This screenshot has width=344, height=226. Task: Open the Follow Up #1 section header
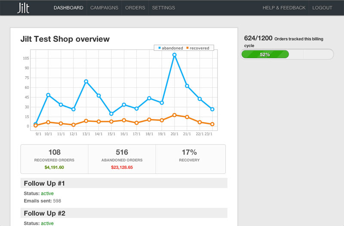click(124, 183)
